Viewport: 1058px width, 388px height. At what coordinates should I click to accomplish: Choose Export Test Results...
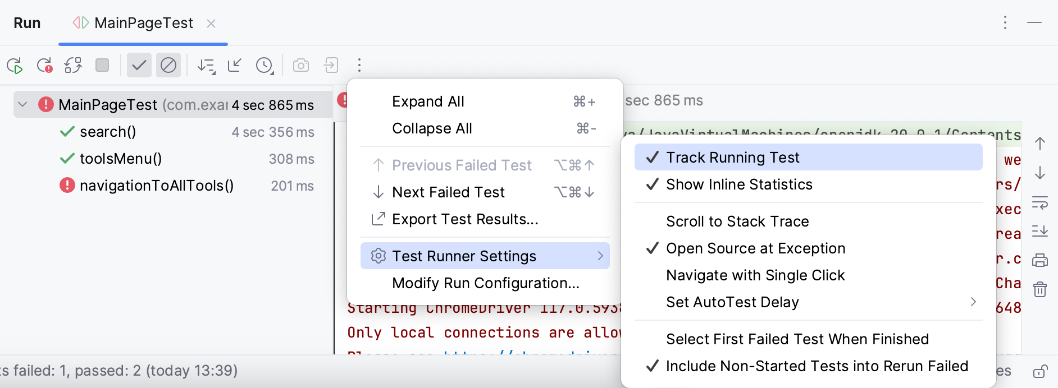click(485, 219)
